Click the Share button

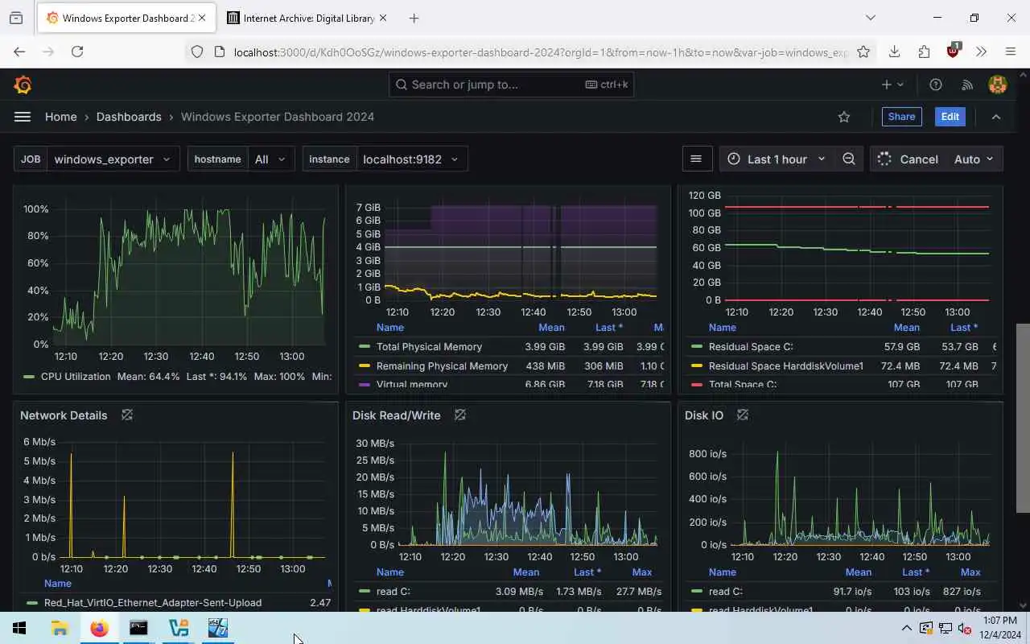click(x=901, y=117)
